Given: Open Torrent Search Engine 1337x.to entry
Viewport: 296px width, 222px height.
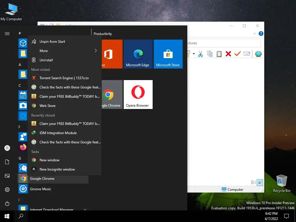Looking at the screenshot, I should click(x=64, y=78).
